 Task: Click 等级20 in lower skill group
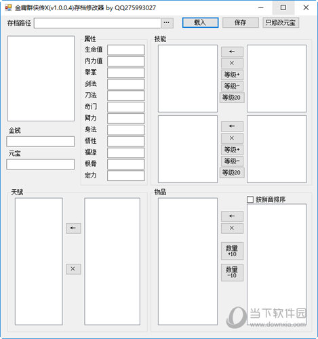click(x=232, y=173)
